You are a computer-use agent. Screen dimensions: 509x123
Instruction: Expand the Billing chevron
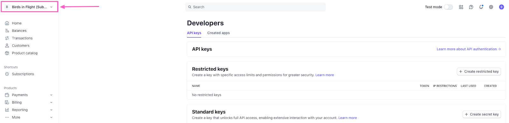coord(51,102)
